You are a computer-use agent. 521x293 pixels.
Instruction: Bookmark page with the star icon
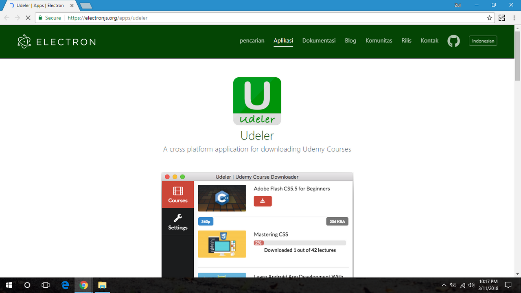(x=489, y=18)
